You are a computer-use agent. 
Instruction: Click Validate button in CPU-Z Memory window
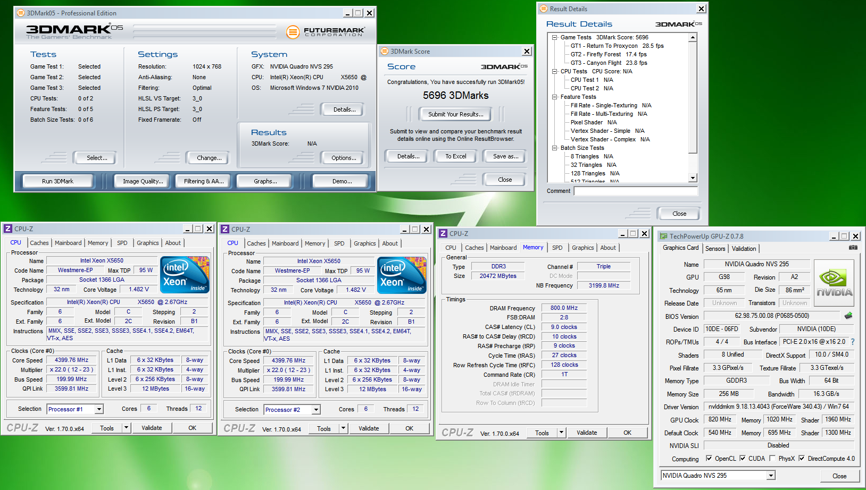click(587, 433)
